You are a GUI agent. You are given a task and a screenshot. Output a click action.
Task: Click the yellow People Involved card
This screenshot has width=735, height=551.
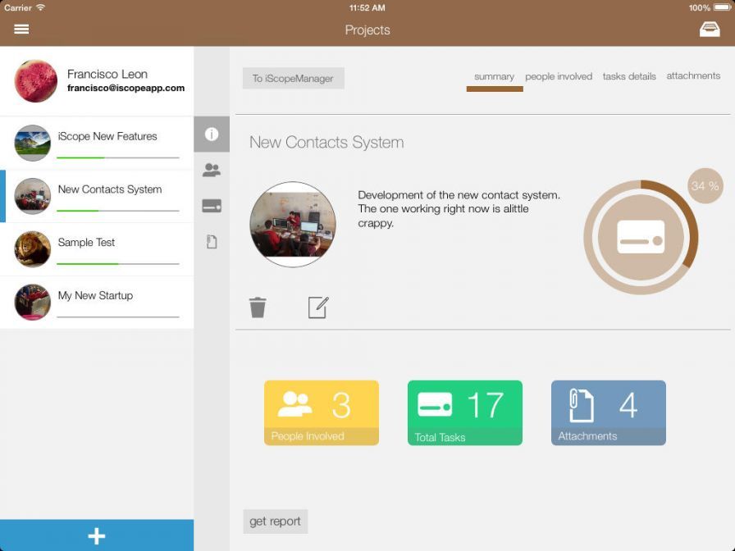tap(321, 412)
